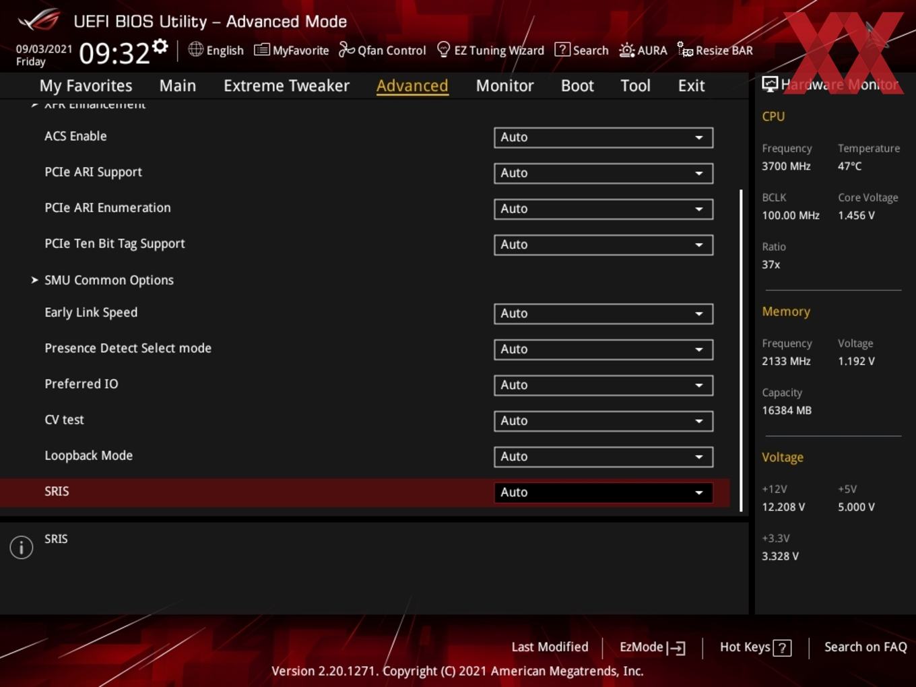Click Last Modified button
This screenshot has height=687, width=916.
coord(550,647)
